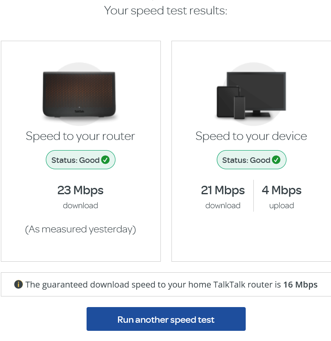Click the green checkmark beside device status
This screenshot has width=331, height=341.
277,160
